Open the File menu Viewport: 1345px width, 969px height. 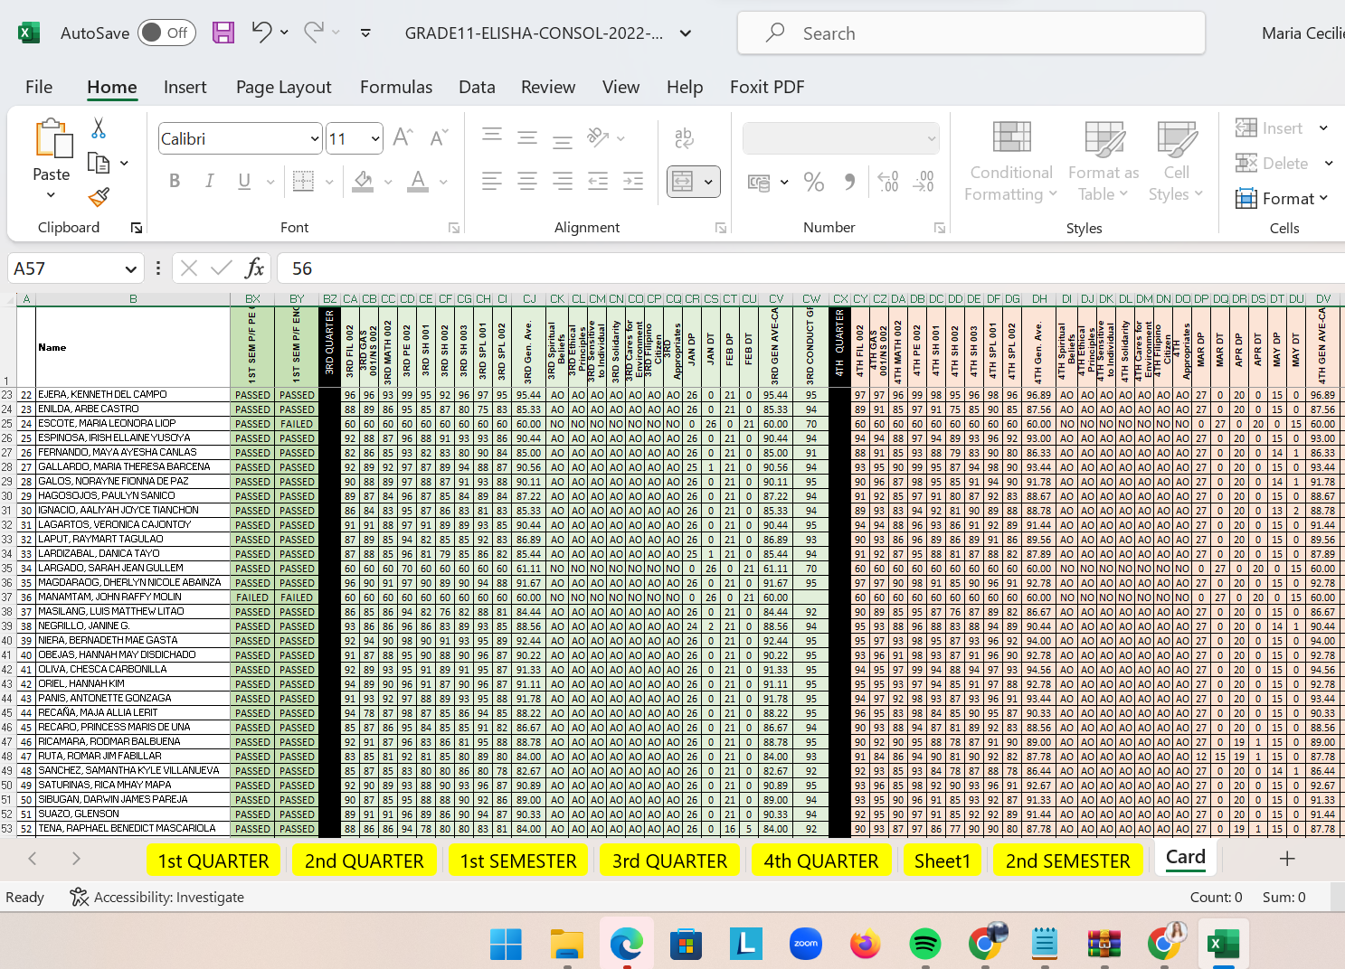click(x=39, y=87)
